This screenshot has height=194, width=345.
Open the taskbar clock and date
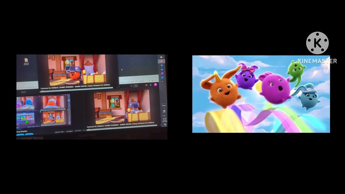click(x=164, y=120)
